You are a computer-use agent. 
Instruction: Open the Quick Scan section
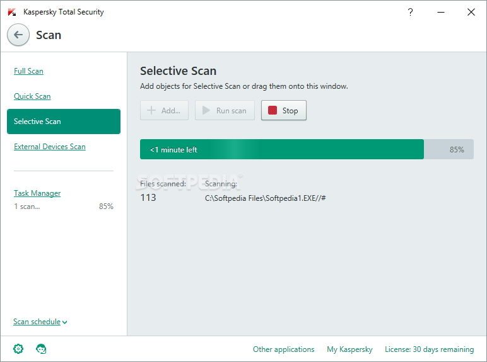coord(32,96)
